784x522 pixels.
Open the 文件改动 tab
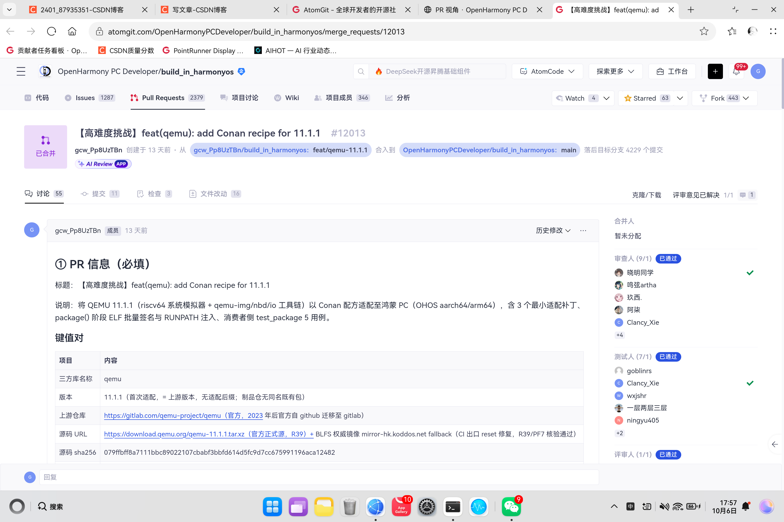pyautogui.click(x=215, y=194)
